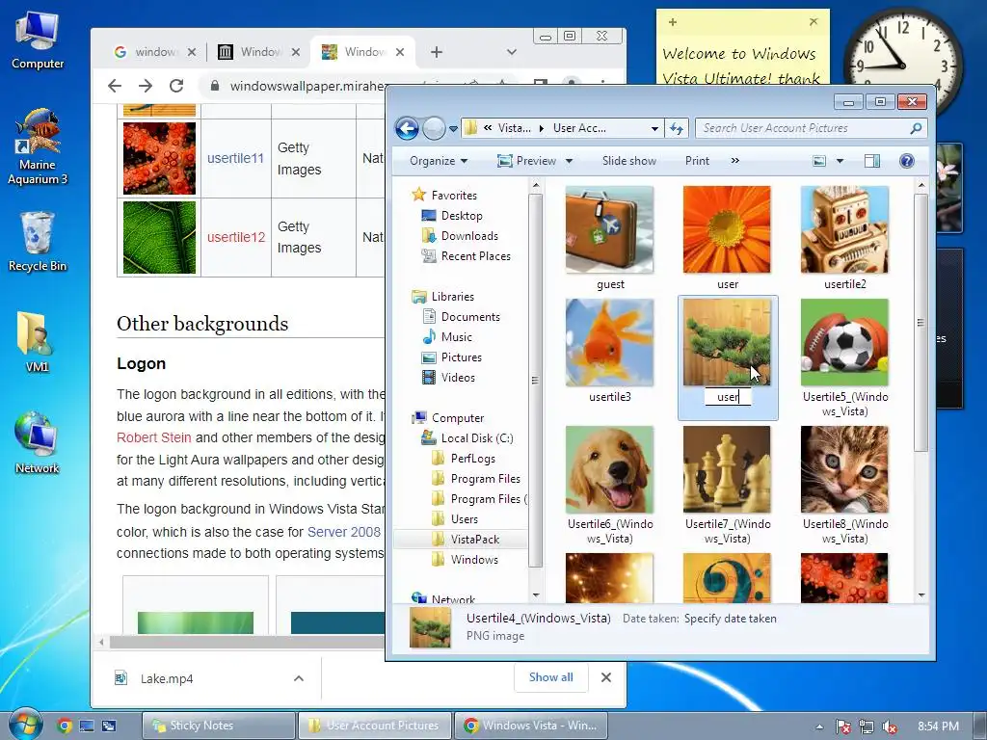Select the Usertile7 chess pieces picture
987x740 pixels.
point(727,469)
